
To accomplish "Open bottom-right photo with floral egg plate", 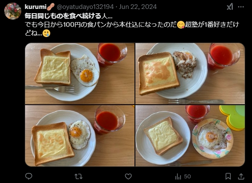I will (190, 136).
